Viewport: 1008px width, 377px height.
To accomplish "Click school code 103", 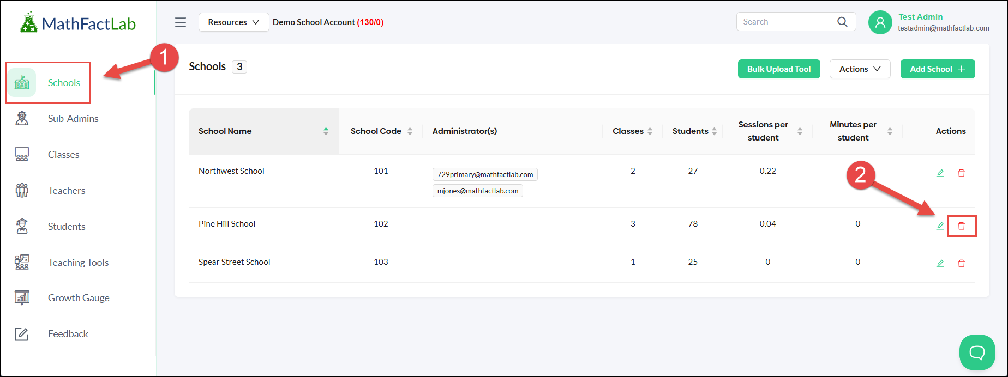I will pos(381,262).
